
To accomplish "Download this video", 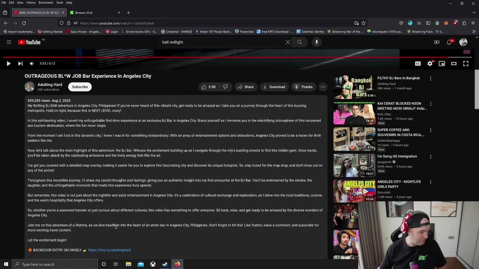I will point(274,87).
